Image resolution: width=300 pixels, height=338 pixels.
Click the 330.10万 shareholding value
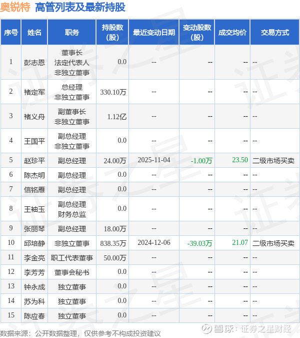[x=113, y=92]
